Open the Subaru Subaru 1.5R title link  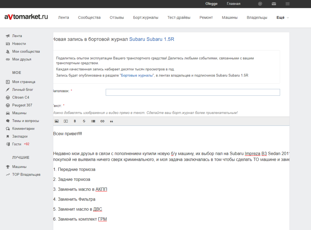(x=151, y=39)
